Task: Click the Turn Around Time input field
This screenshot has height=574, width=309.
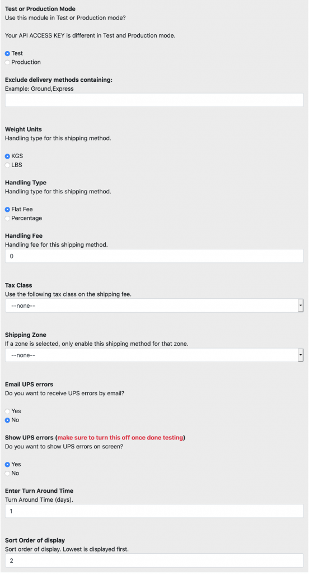Action: pyautogui.click(x=154, y=511)
